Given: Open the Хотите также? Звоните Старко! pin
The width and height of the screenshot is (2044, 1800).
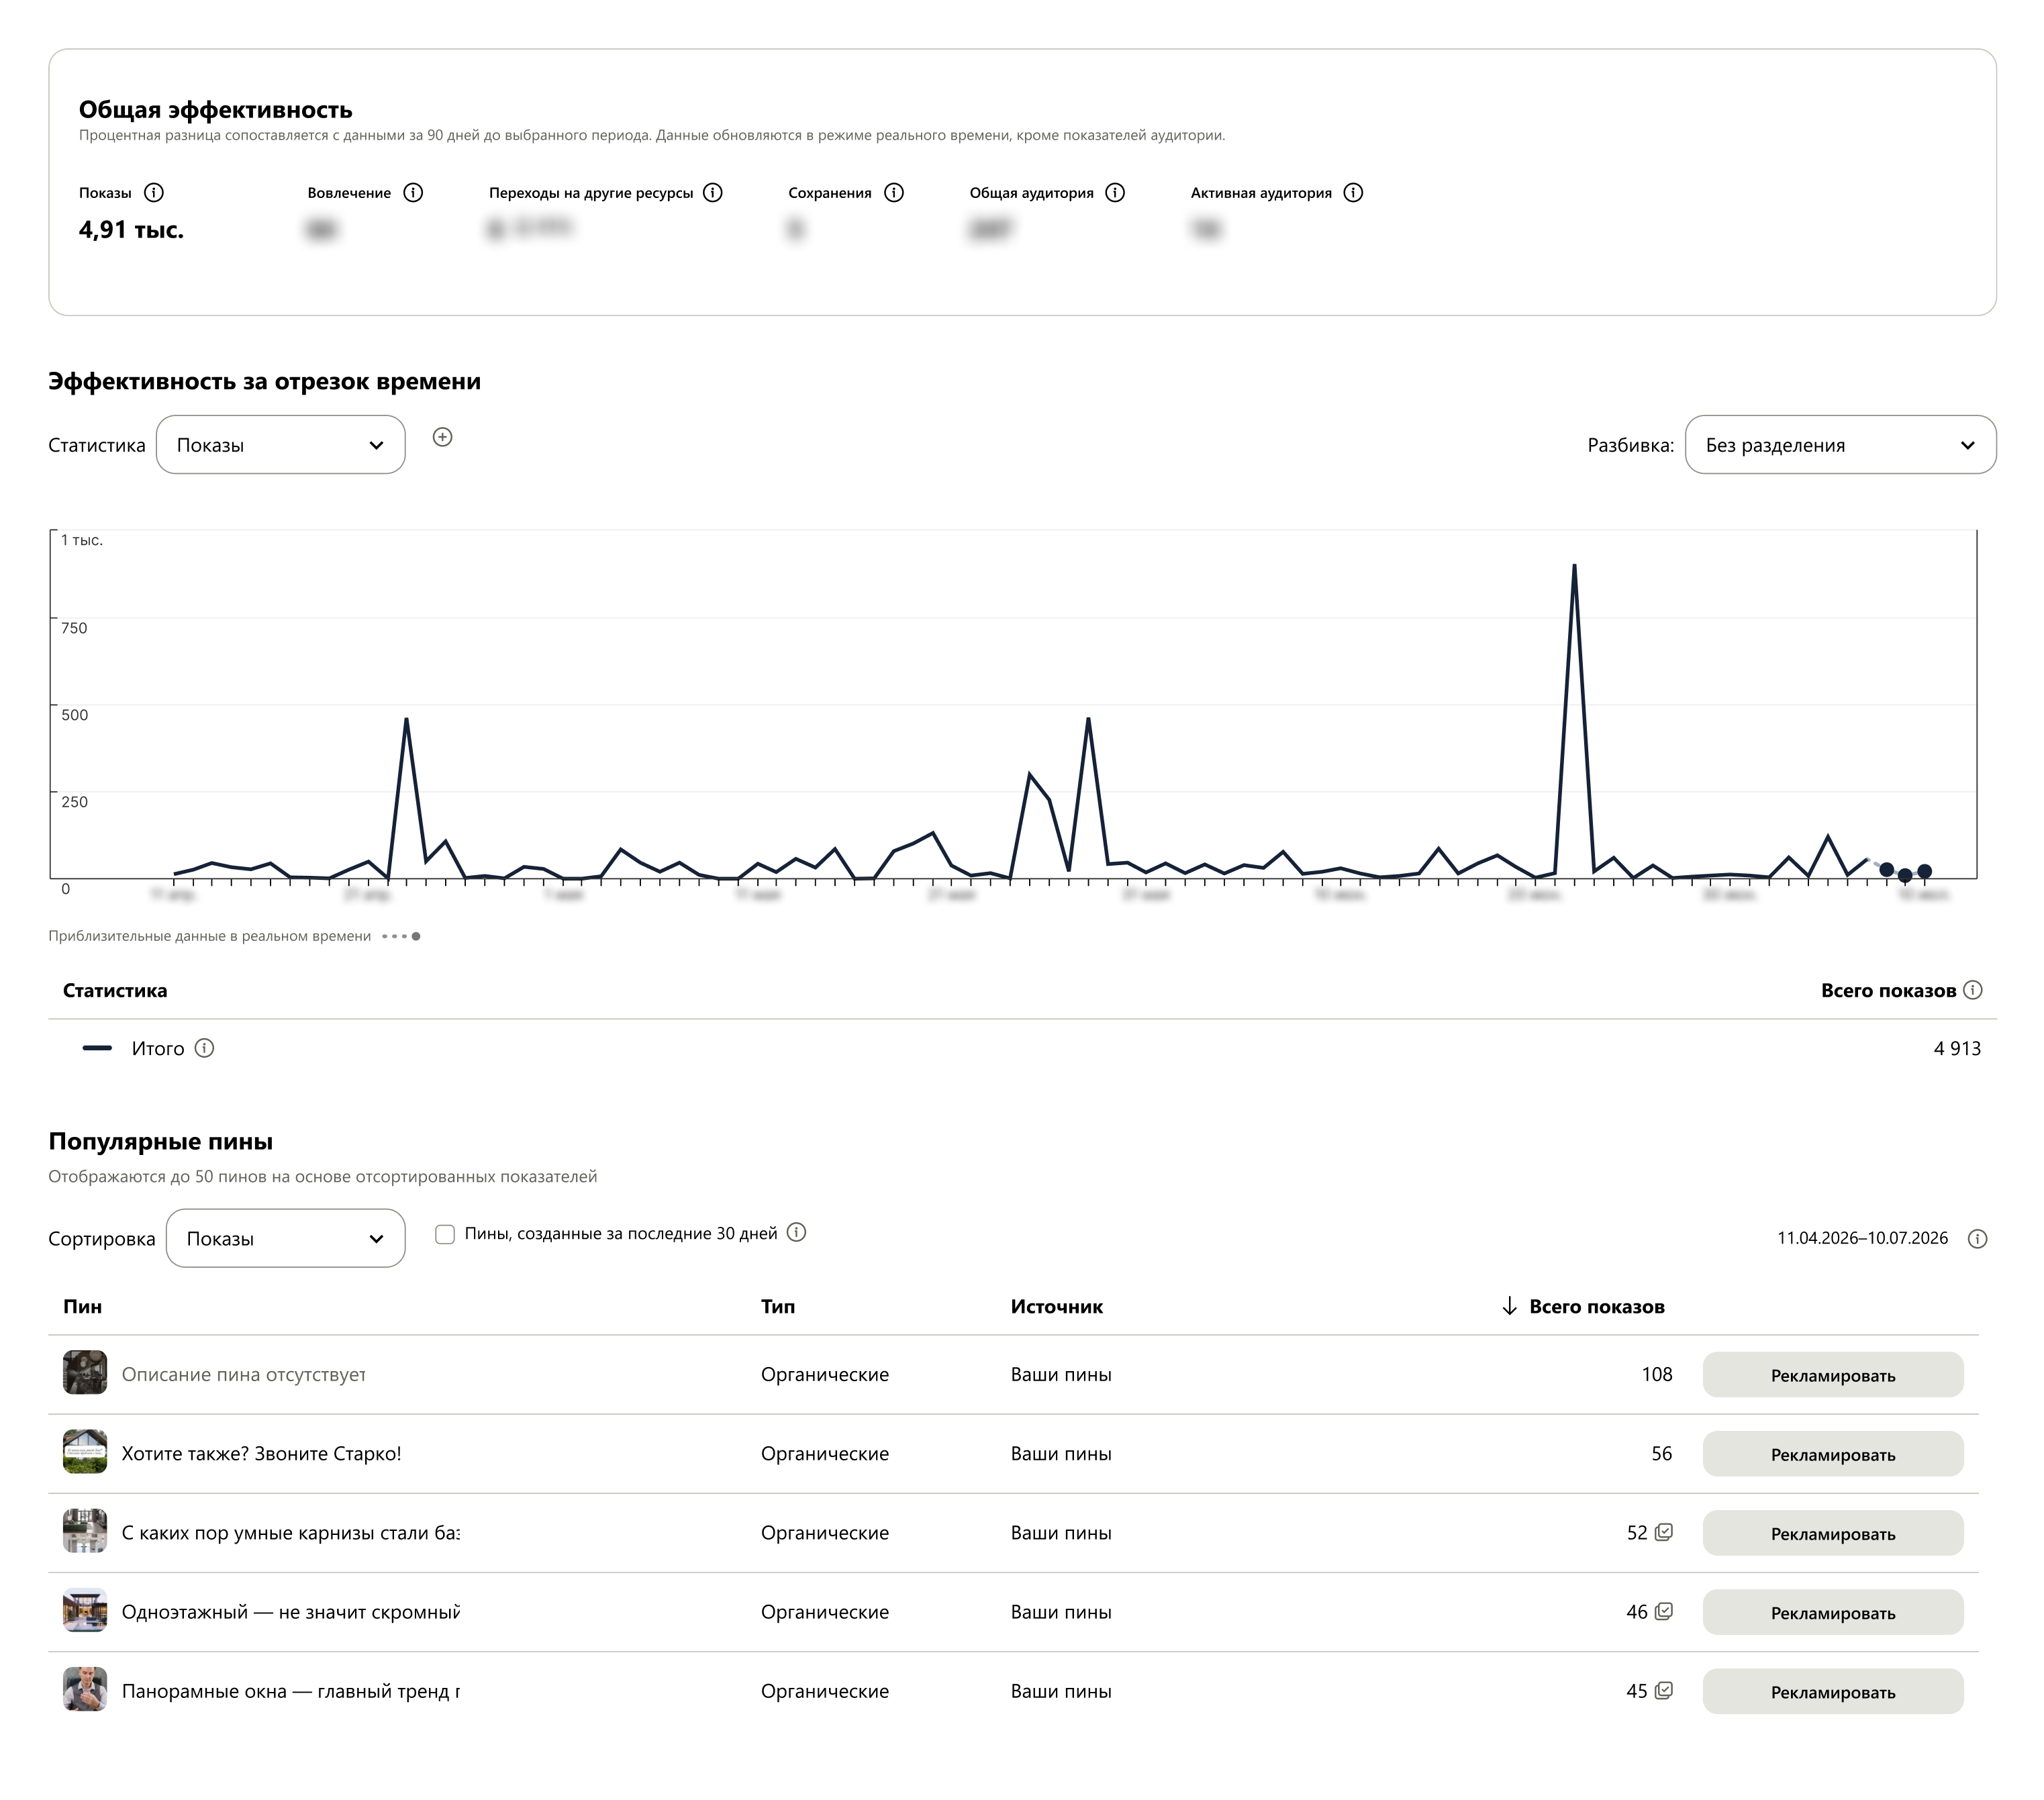Looking at the screenshot, I should point(261,1453).
